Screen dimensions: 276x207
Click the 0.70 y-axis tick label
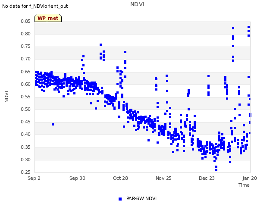pos(26,59)
